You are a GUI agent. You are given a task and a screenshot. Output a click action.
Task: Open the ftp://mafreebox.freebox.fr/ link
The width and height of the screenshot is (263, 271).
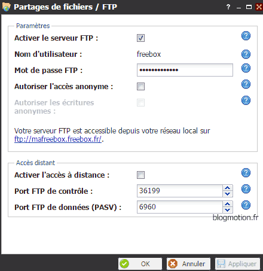pos(58,139)
